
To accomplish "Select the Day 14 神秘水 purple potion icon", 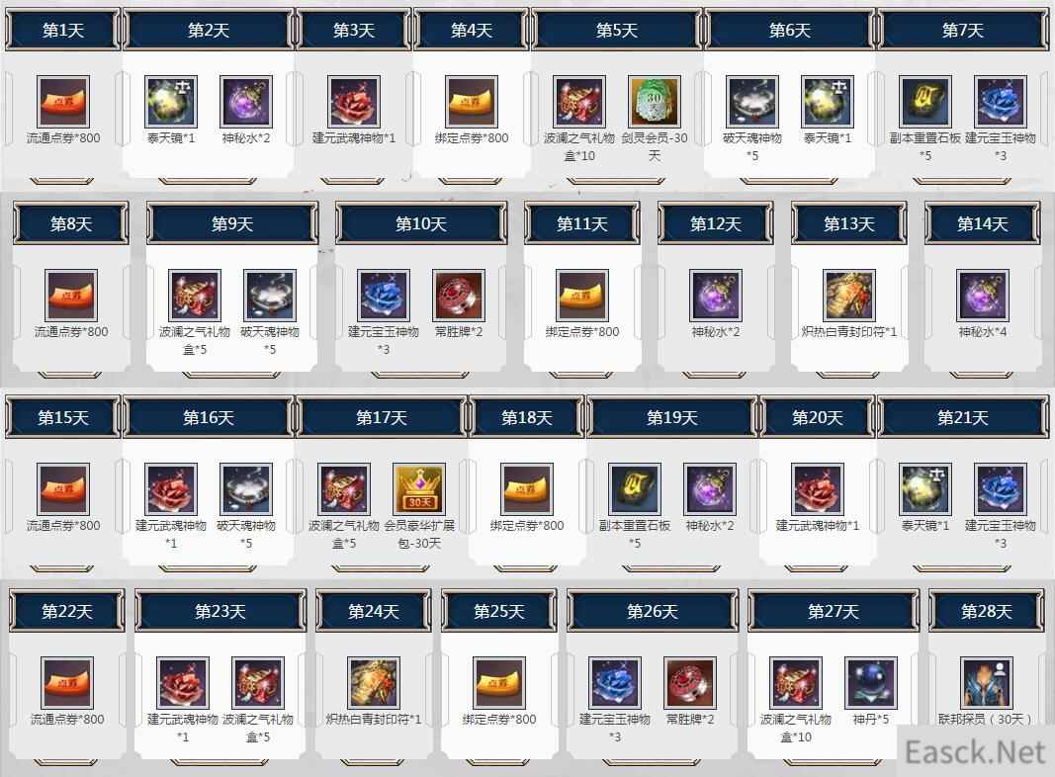I will pos(983,296).
